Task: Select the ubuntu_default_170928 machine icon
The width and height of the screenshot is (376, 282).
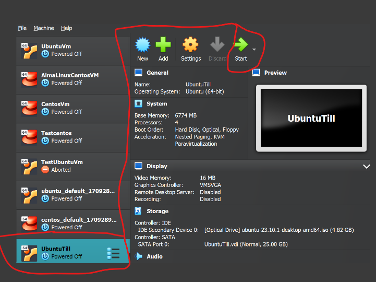Action: (29, 195)
